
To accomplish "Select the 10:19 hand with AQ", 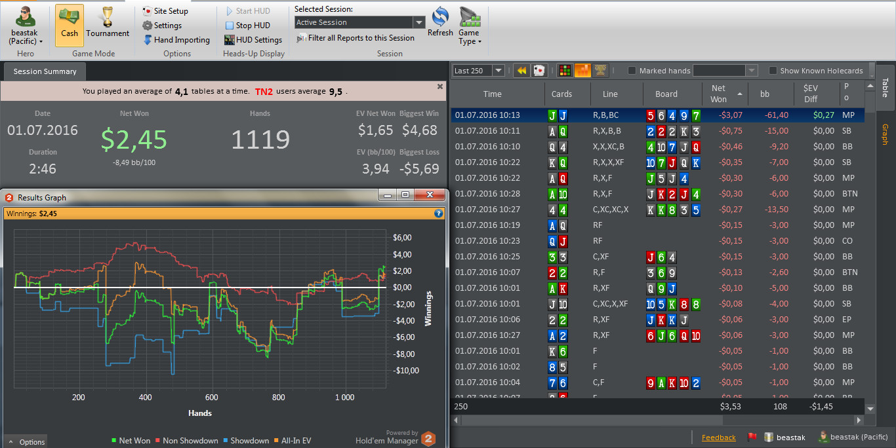I will [658, 225].
